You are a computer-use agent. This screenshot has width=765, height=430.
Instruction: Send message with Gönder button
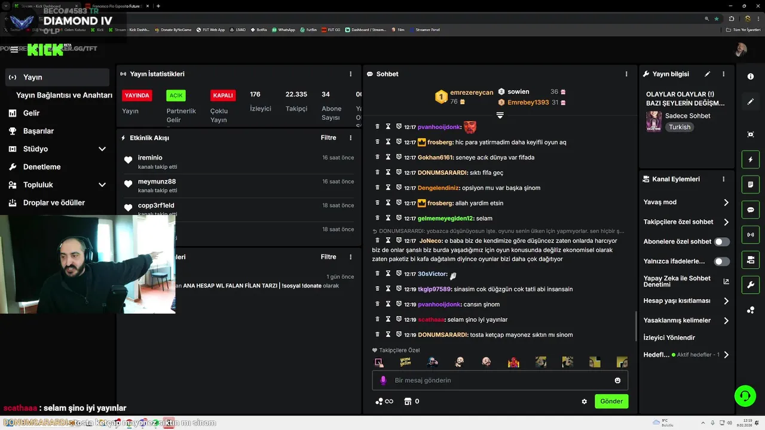[x=611, y=401]
